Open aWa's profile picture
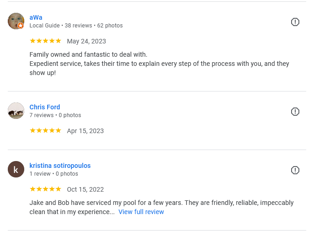Screen dimensions: 314x231 15,21
